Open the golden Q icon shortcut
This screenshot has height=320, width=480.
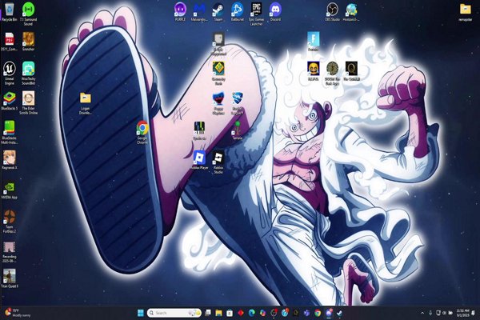pyautogui.click(x=351, y=71)
